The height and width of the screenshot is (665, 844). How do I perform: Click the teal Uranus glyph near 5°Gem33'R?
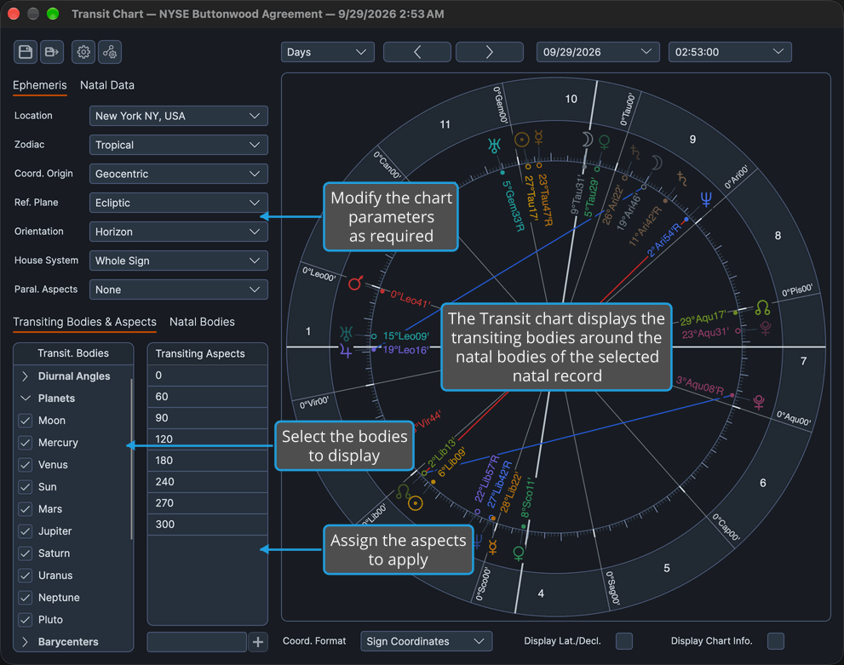pyautogui.click(x=494, y=145)
